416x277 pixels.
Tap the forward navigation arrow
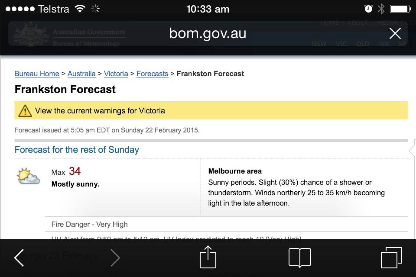pyautogui.click(x=115, y=258)
